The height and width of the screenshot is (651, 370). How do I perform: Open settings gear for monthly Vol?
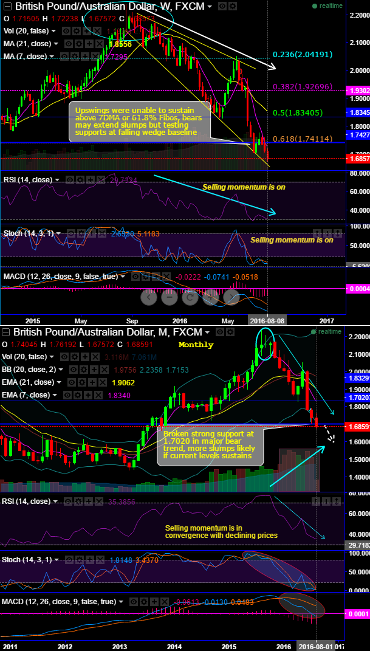[75, 357]
